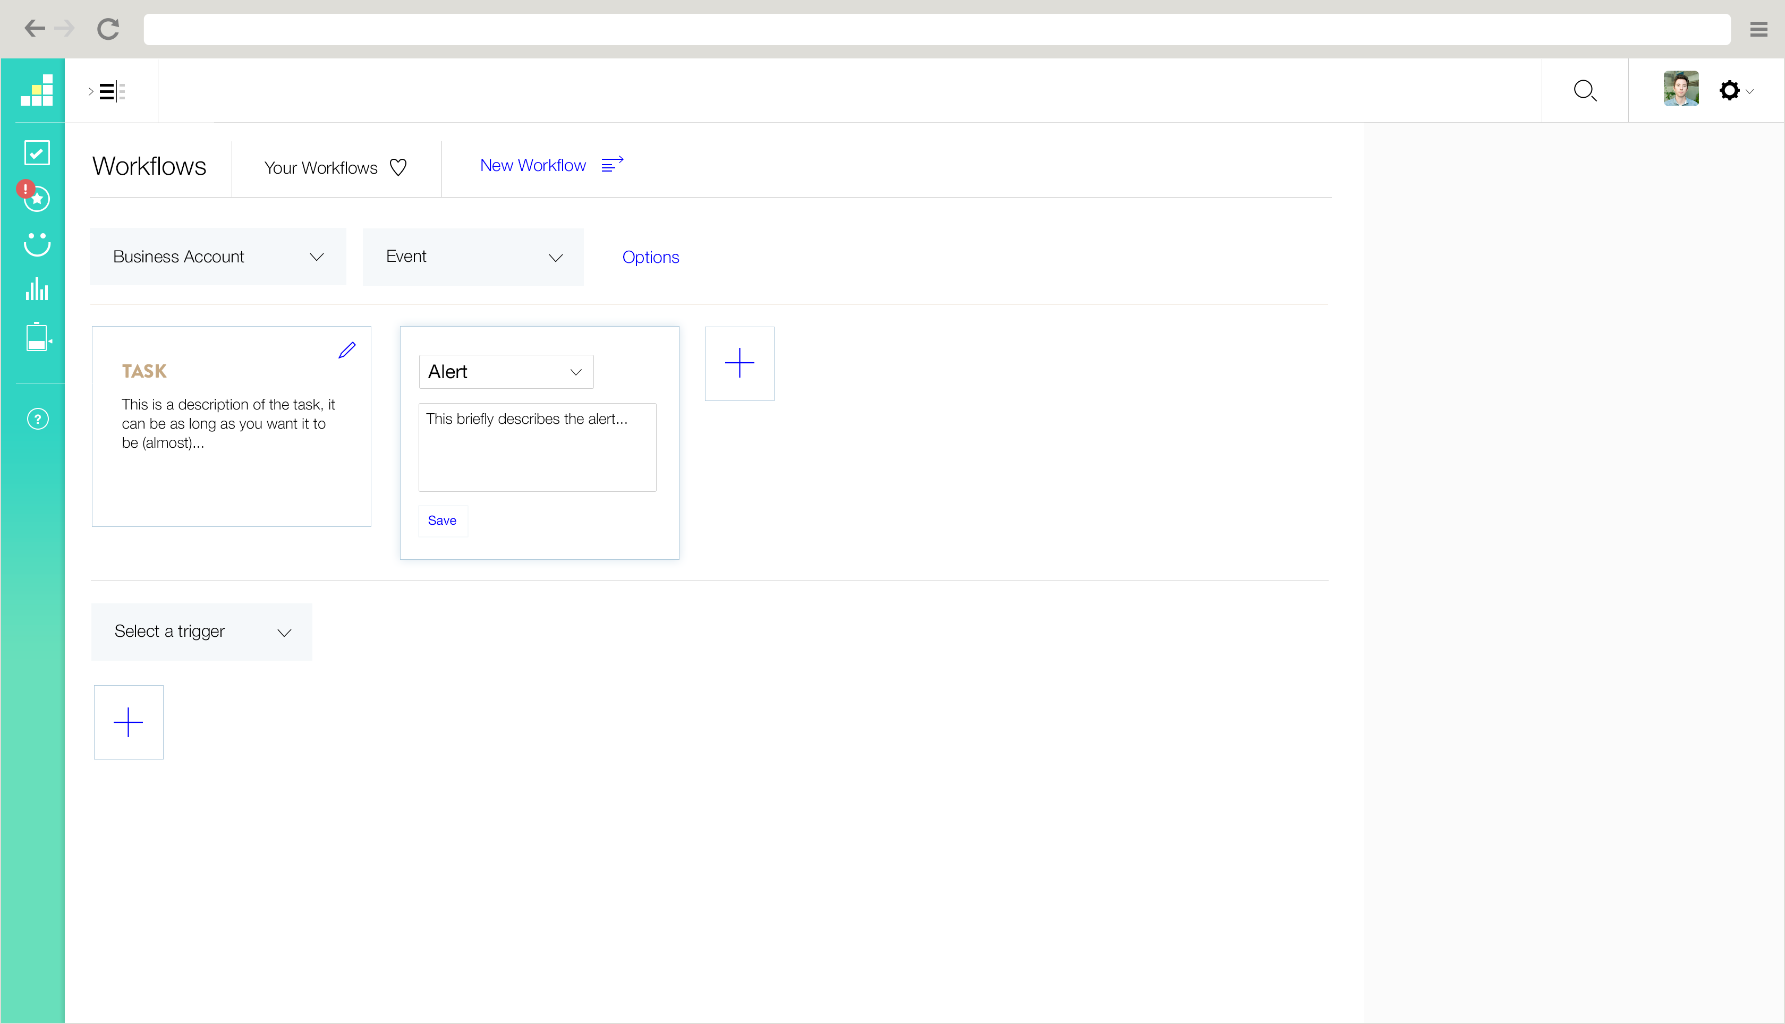Viewport: 1785px width, 1024px height.
Task: Open the tasks checkmark sidebar icon
Action: (37, 152)
